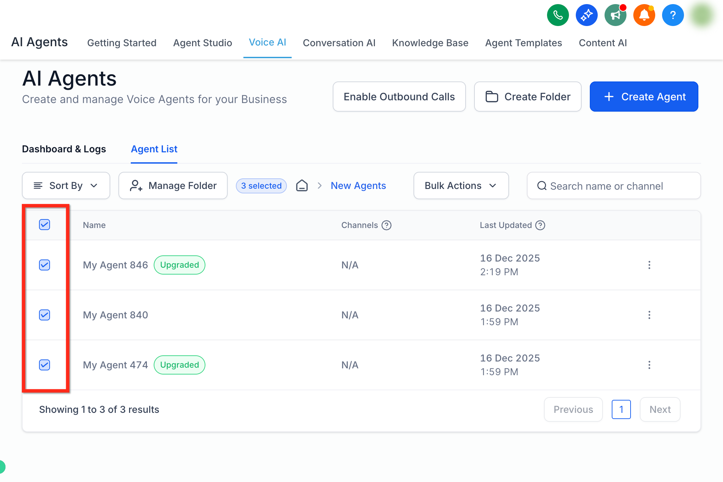The height and width of the screenshot is (482, 723).
Task: Open the My Agent 840 row name
Action: (115, 315)
